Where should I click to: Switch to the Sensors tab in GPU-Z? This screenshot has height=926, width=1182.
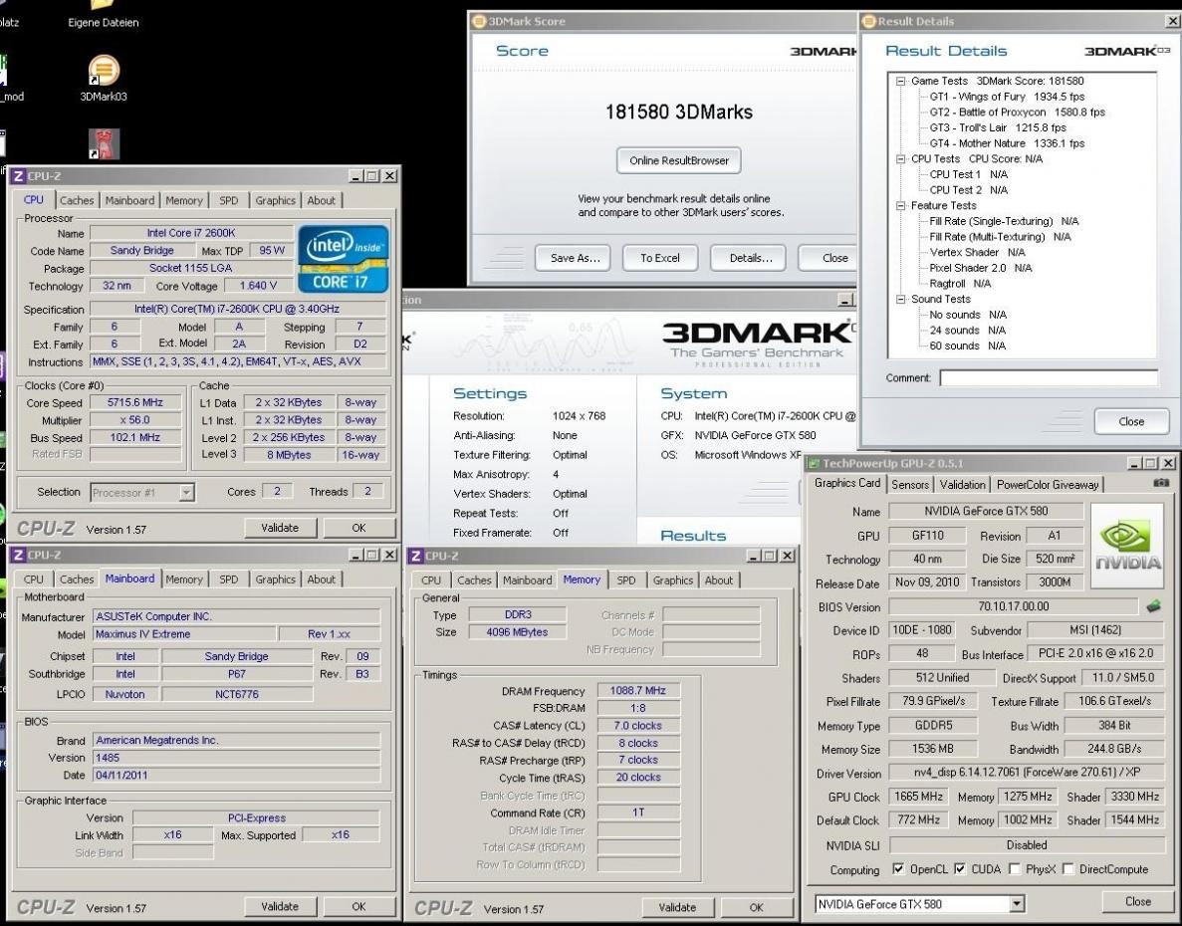pyautogui.click(x=909, y=485)
